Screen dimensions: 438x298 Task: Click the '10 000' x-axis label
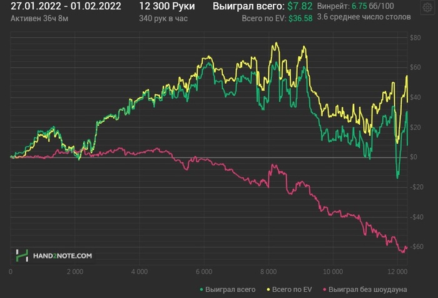[x=333, y=272]
